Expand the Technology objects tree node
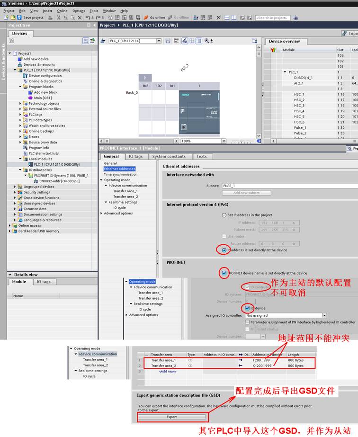358x437 pixels. tap(20, 104)
